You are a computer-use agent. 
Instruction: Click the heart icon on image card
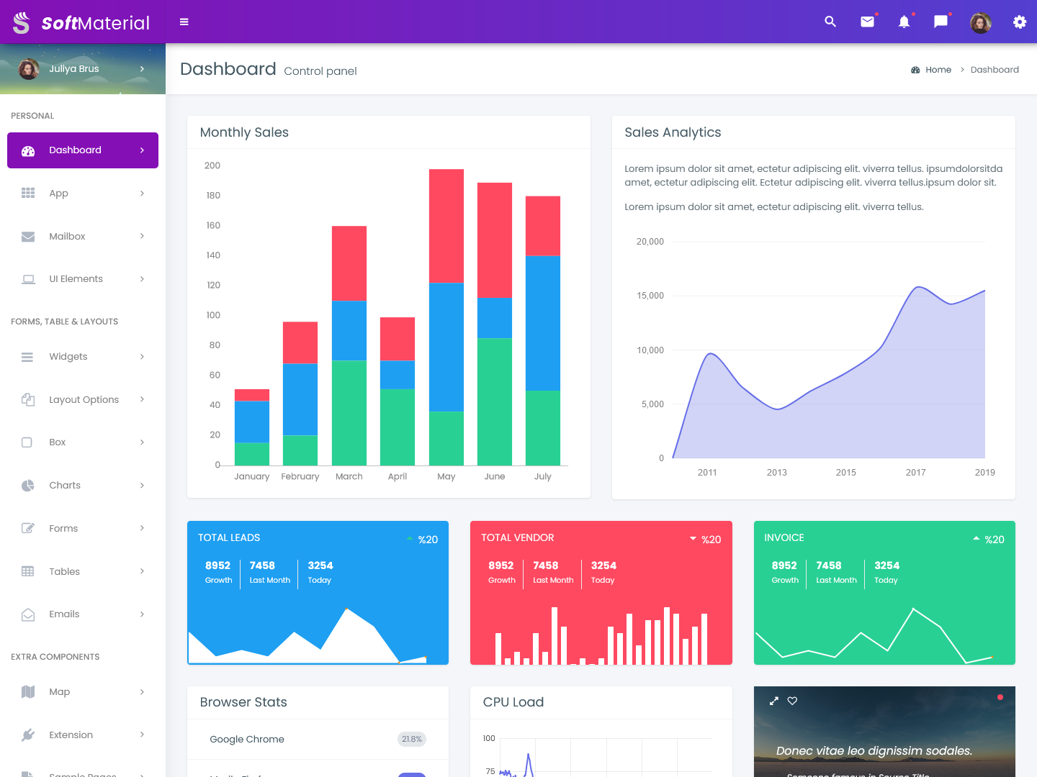click(792, 701)
